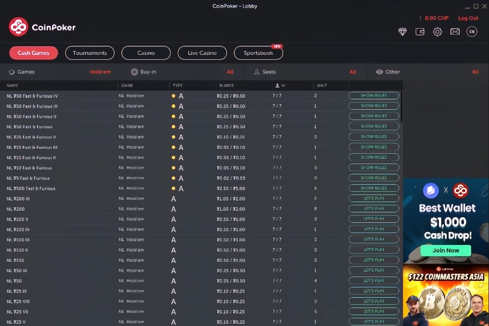Open the wallet cashier icon

[420, 32]
